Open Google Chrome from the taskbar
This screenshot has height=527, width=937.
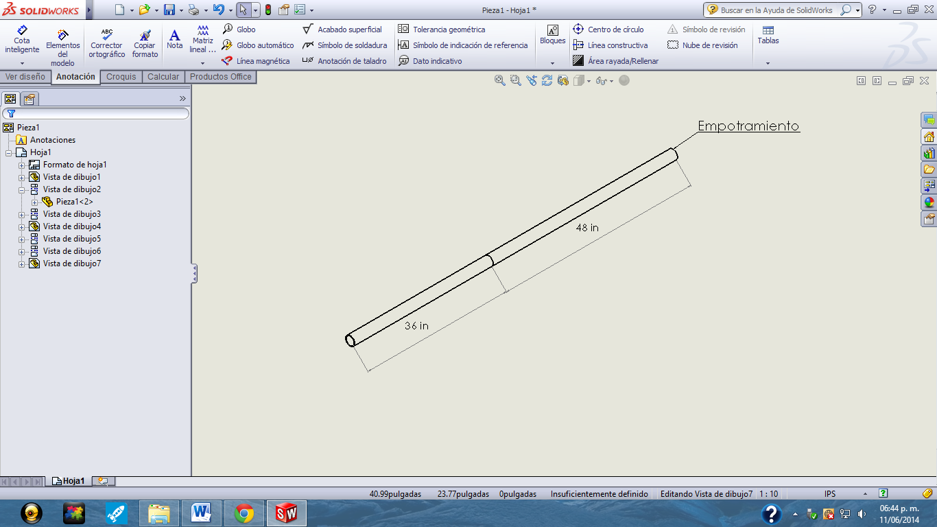coord(244,513)
